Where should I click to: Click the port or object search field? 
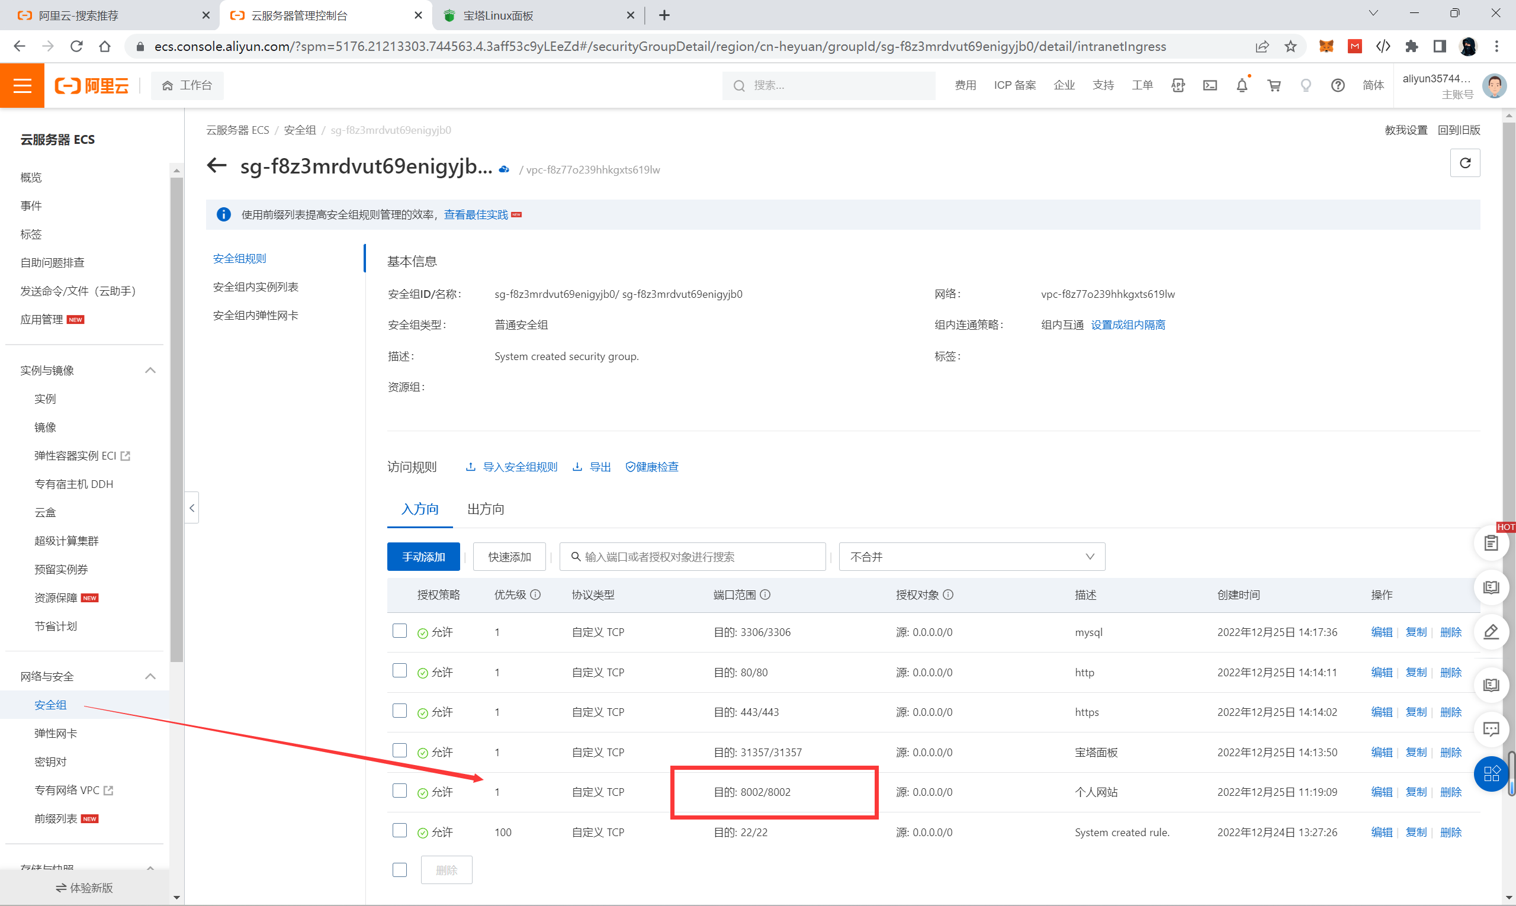click(692, 557)
